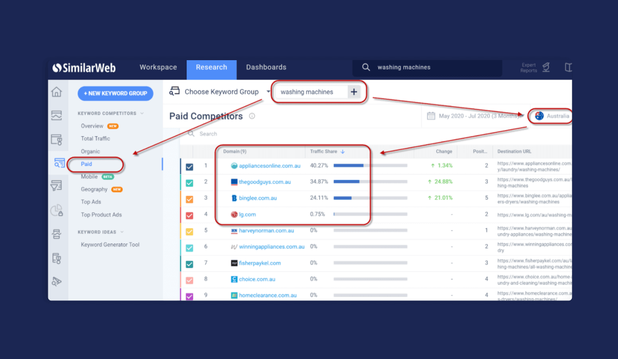
Task: Click the traffic share bar for appliancesonline.com.au
Action: point(370,166)
